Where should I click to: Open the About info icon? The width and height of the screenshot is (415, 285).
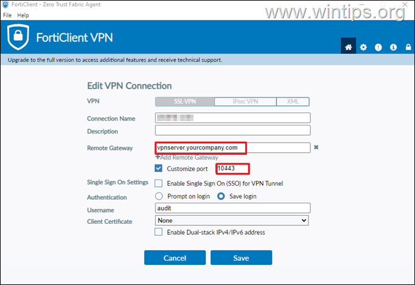(393, 47)
